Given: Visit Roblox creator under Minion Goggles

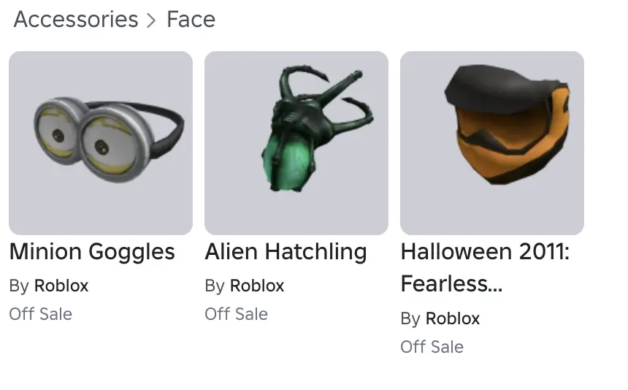Looking at the screenshot, I should pyautogui.click(x=61, y=286).
